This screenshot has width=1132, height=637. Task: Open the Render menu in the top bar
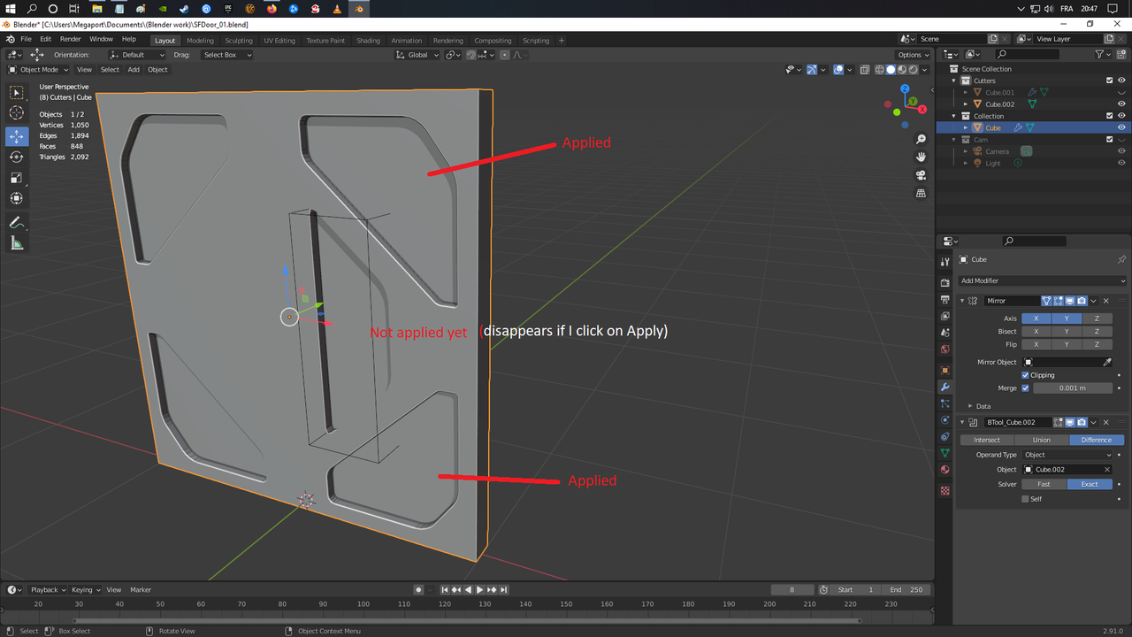pyautogui.click(x=70, y=38)
